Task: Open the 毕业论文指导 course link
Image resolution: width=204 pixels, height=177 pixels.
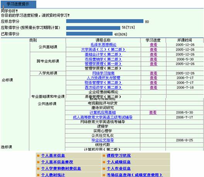Action: coord(103,140)
